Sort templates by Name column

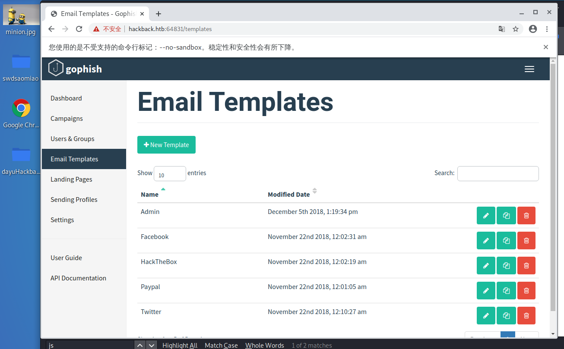click(149, 194)
